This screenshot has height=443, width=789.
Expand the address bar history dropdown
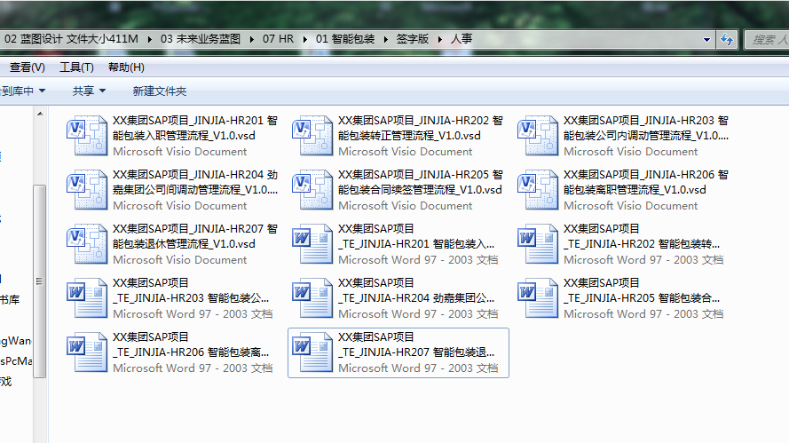[706, 40]
